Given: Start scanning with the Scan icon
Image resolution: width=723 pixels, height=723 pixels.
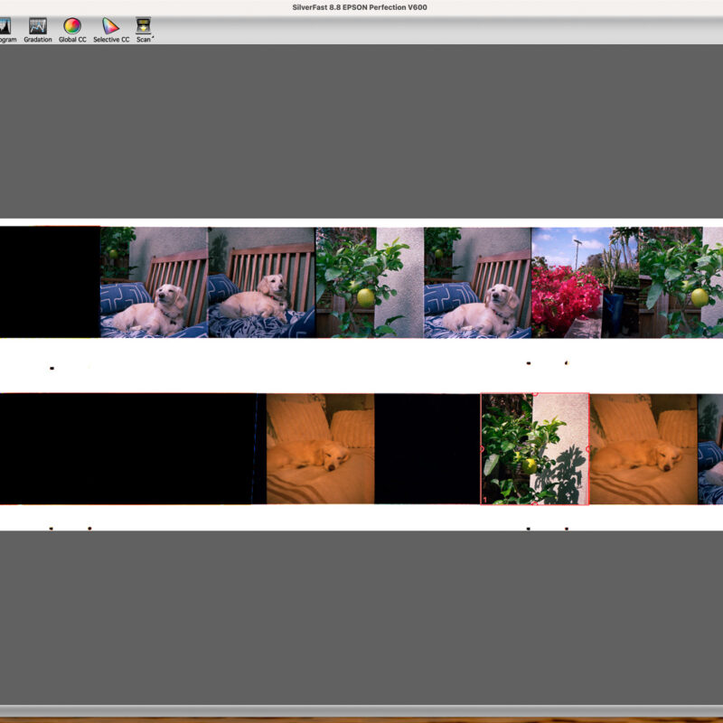Looking at the screenshot, I should [x=142, y=24].
